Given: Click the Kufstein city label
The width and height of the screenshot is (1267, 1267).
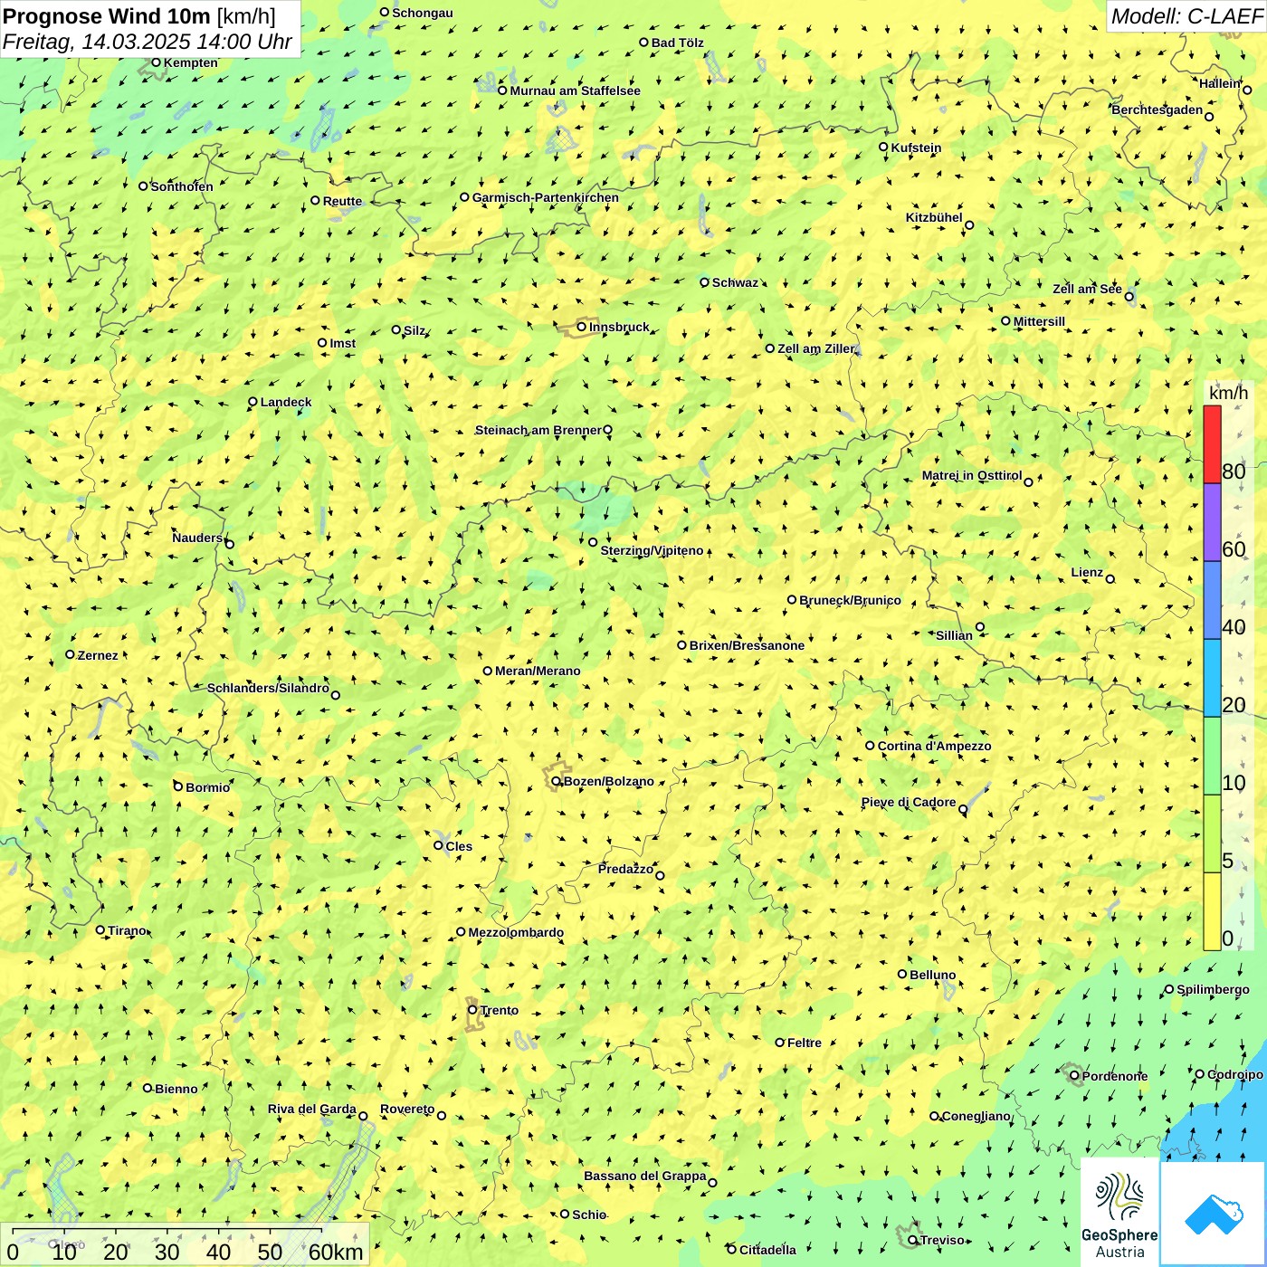Looking at the screenshot, I should pos(916,148).
